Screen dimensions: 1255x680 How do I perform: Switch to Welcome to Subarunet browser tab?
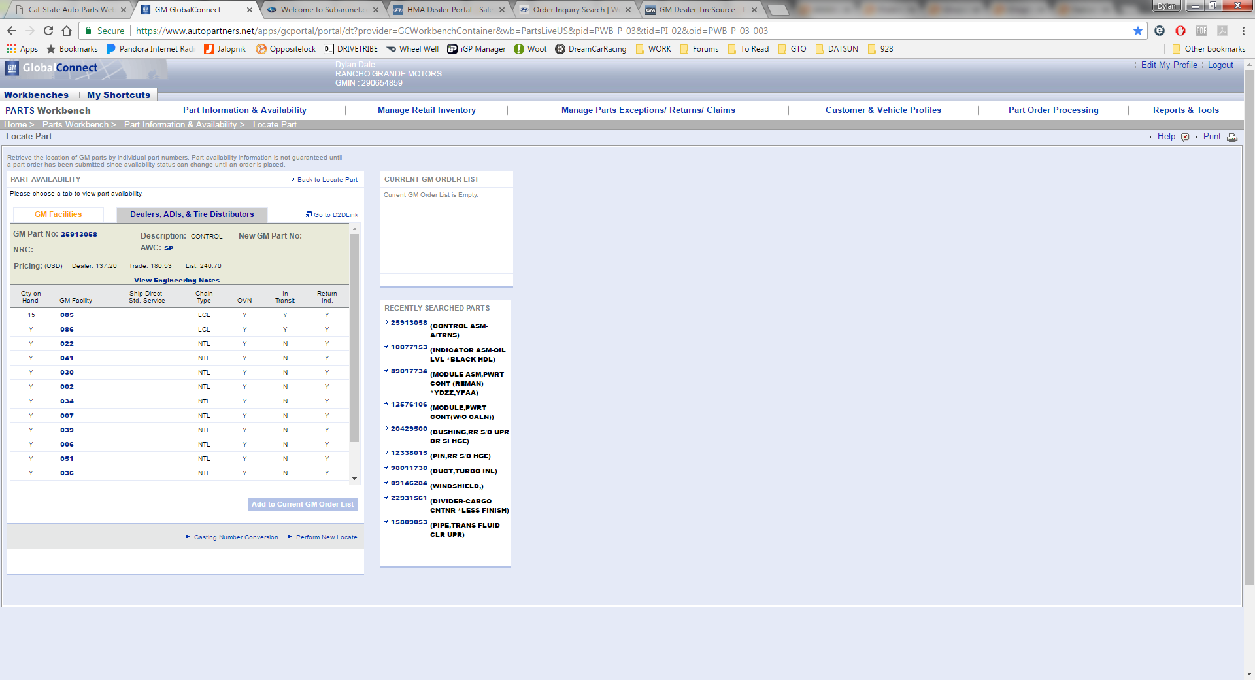[322, 10]
